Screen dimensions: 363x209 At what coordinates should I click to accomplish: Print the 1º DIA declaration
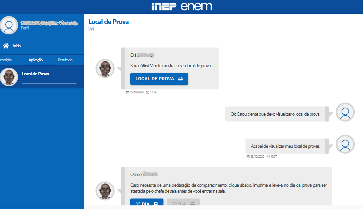[147, 202]
